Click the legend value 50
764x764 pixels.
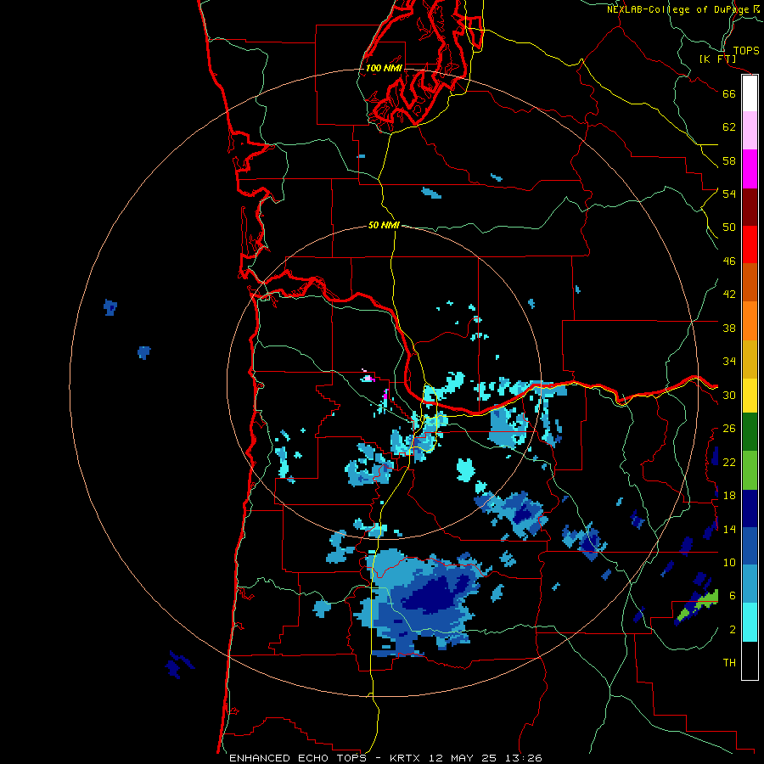click(x=729, y=228)
